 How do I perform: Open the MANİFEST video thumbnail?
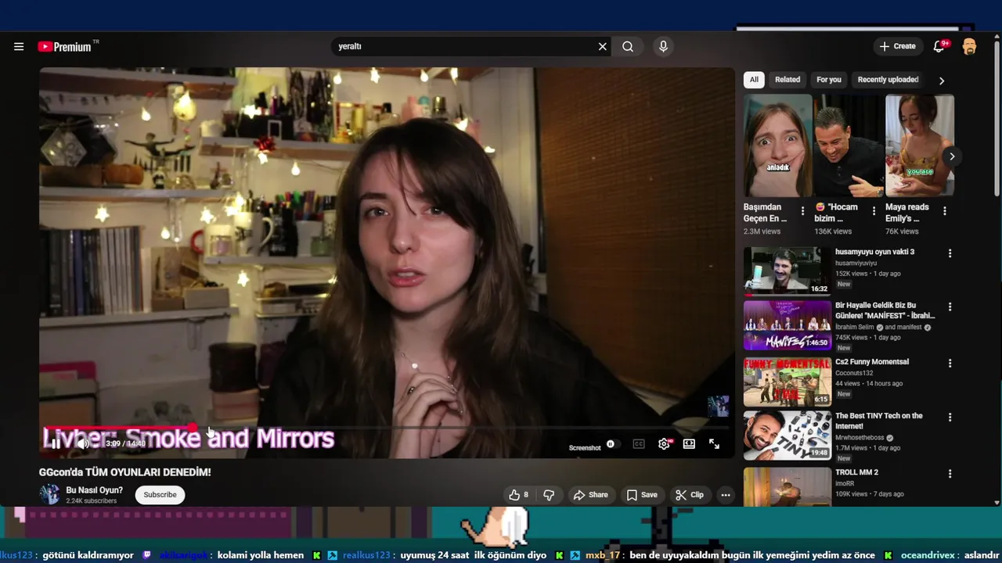788,325
